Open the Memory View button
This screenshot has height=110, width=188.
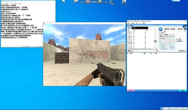(130, 51)
